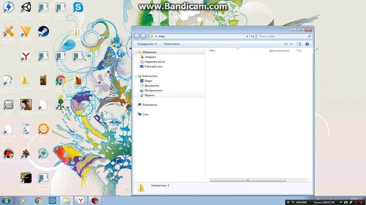
Task: Stop recording with the Bandicam red button
Action: pos(361,203)
